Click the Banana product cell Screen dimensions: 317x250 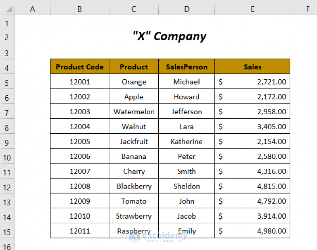point(133,156)
